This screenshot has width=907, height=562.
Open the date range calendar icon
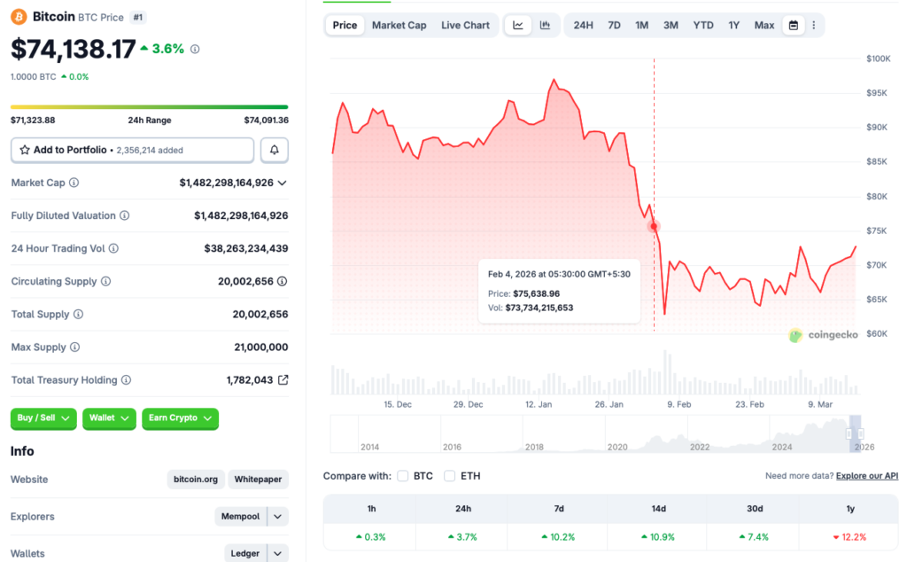(792, 25)
